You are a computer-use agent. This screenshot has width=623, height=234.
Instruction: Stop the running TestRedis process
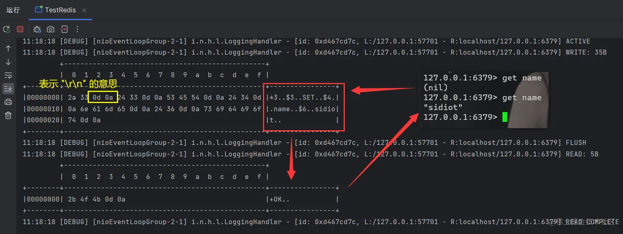[20, 29]
